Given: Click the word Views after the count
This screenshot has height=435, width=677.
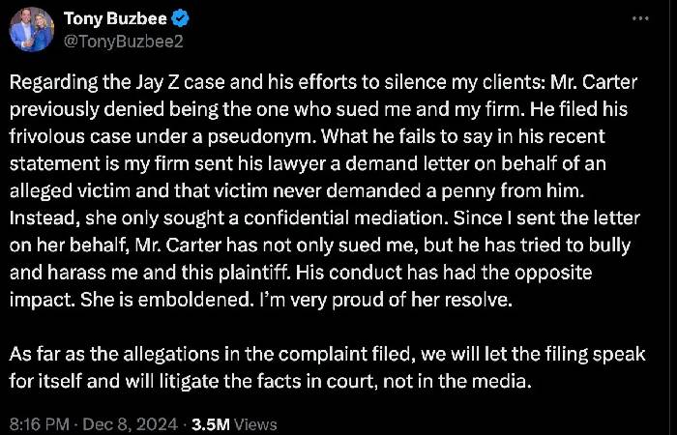Looking at the screenshot, I should click(x=255, y=423).
